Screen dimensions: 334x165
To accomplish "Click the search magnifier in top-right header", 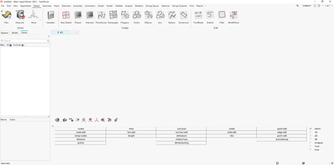I will [298, 6].
